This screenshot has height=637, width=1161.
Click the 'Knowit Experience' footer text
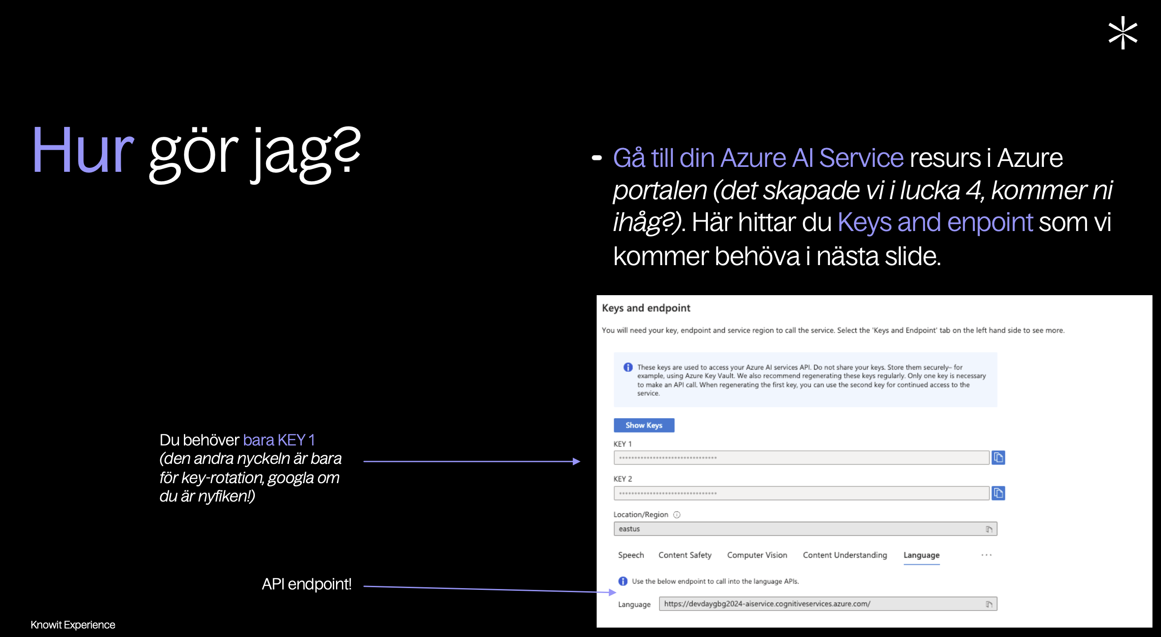tap(73, 625)
